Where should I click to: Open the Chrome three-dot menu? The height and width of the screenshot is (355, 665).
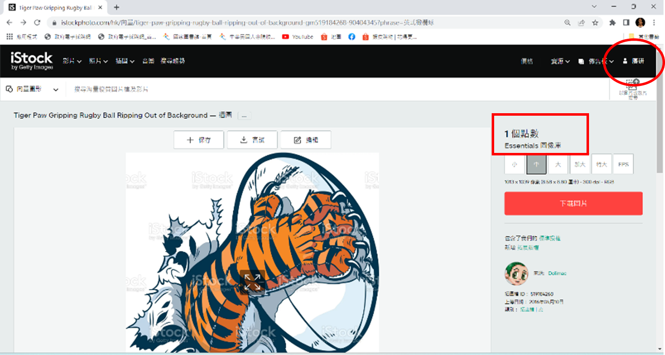pos(654,23)
